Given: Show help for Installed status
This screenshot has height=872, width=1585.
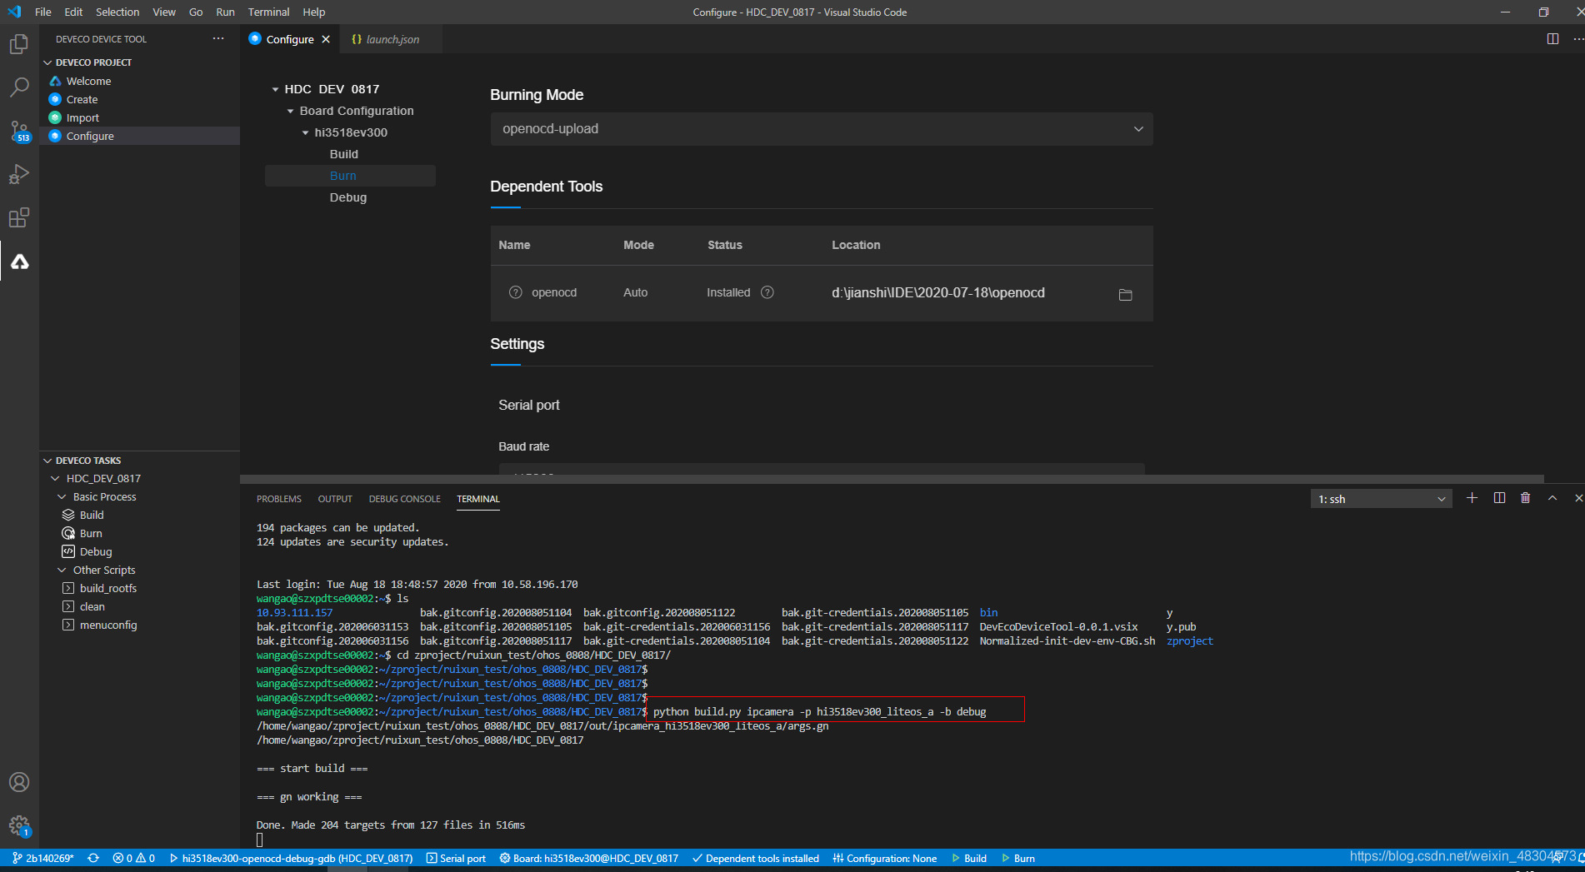Looking at the screenshot, I should pyautogui.click(x=767, y=292).
